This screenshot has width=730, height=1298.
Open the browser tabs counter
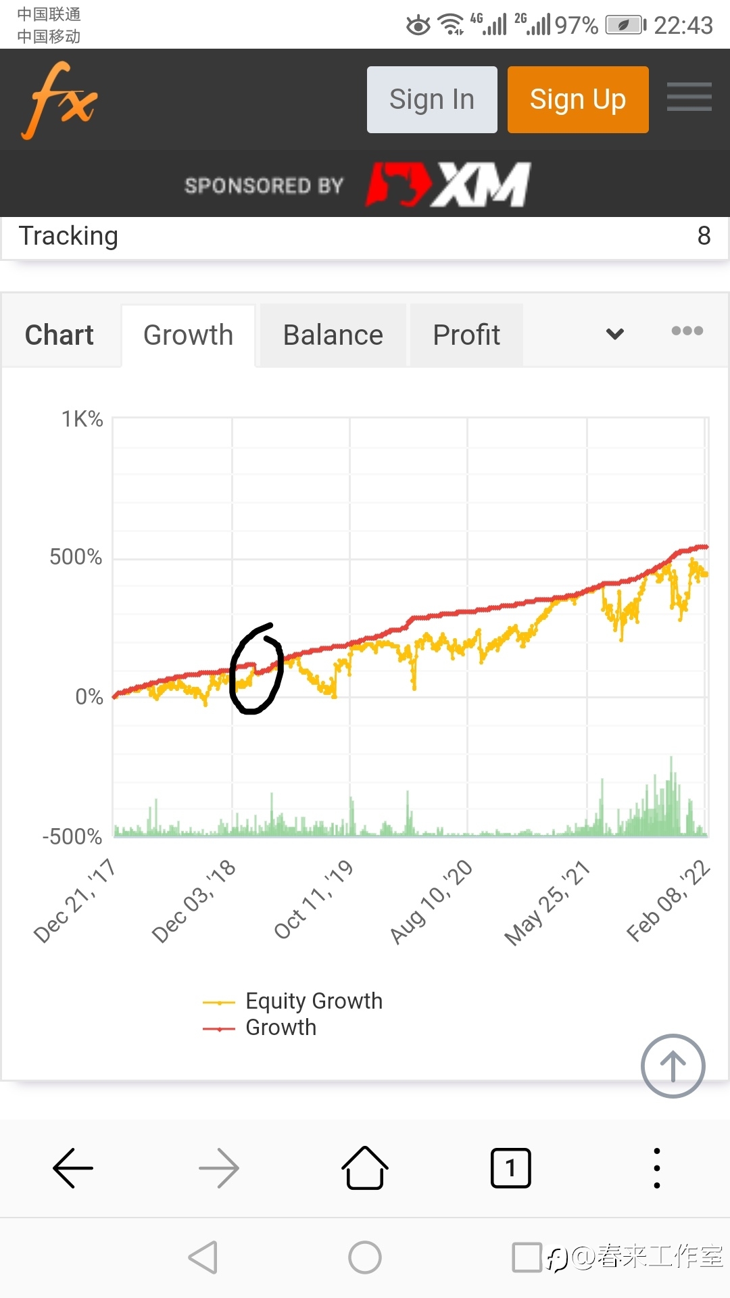[511, 1168]
